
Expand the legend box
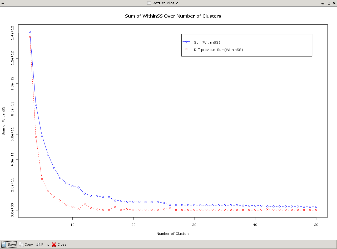point(246,45)
